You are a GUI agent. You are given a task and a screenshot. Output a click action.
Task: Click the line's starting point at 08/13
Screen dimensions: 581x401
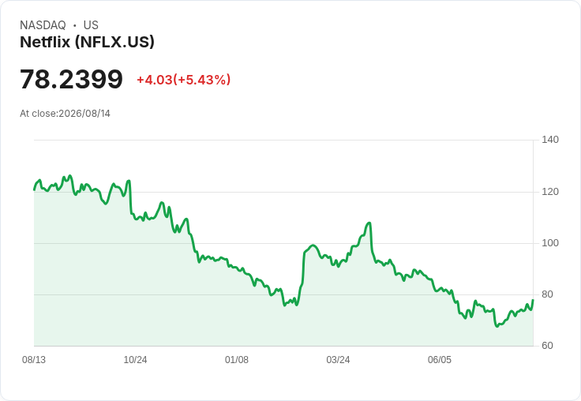[35, 189]
